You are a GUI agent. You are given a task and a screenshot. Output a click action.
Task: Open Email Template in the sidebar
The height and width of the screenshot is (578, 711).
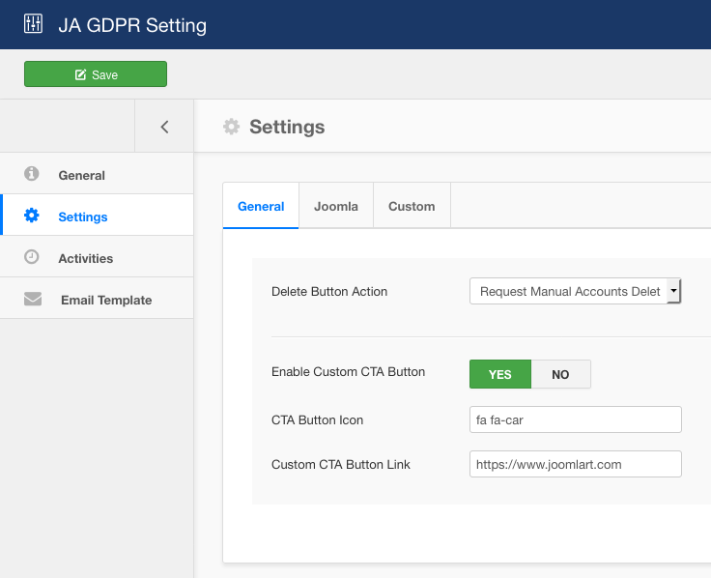[x=106, y=300]
